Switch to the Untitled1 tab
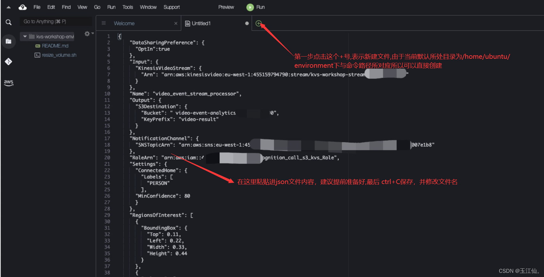 (x=201, y=23)
